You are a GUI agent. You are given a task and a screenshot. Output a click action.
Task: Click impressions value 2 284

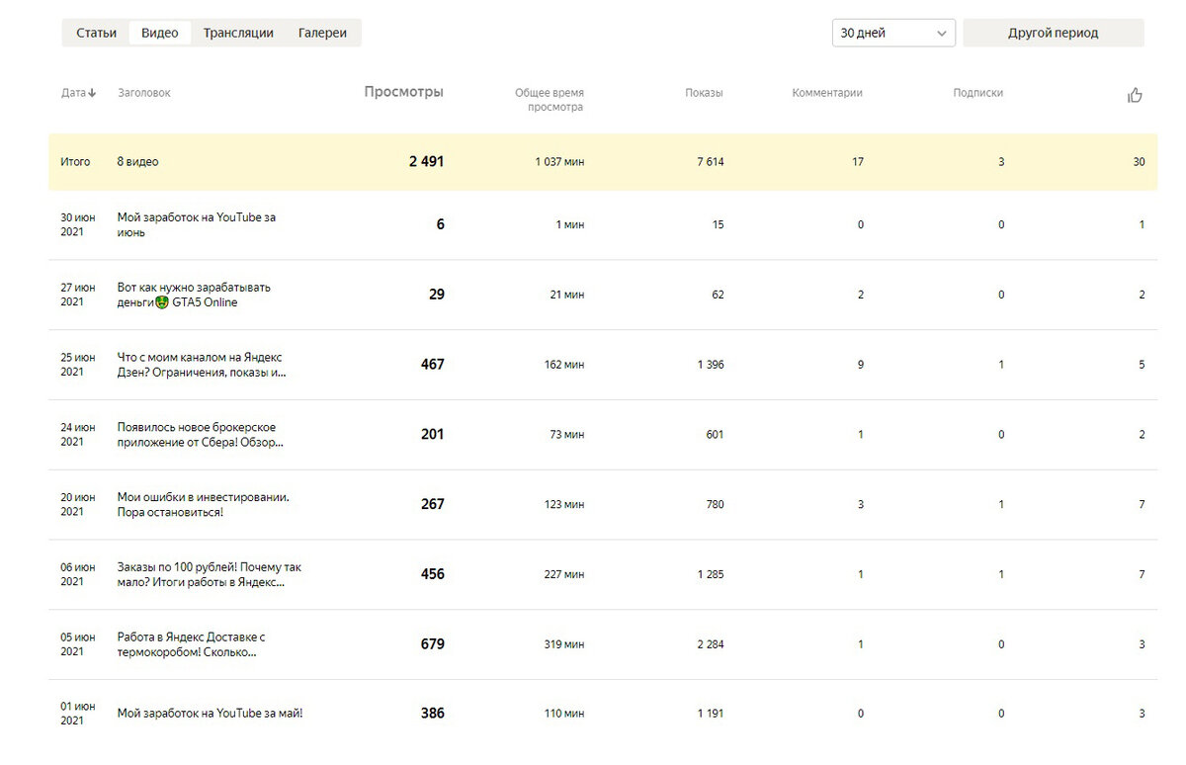pos(710,644)
